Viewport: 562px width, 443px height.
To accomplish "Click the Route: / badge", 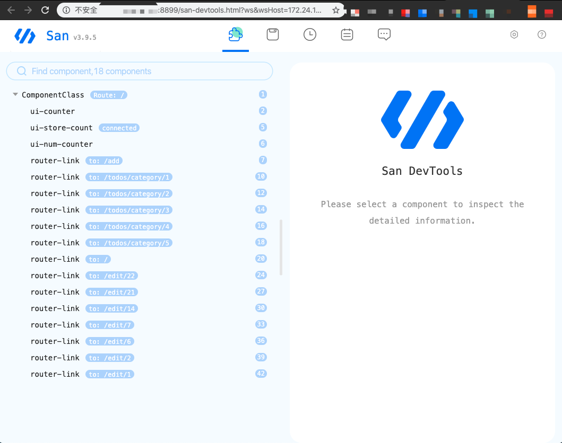I will tap(109, 95).
